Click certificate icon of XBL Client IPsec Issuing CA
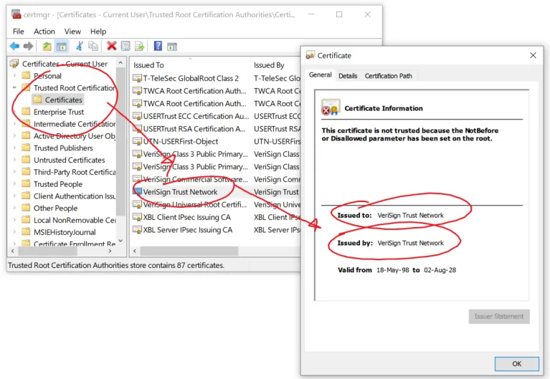The width and height of the screenshot is (550, 379). coord(137,217)
